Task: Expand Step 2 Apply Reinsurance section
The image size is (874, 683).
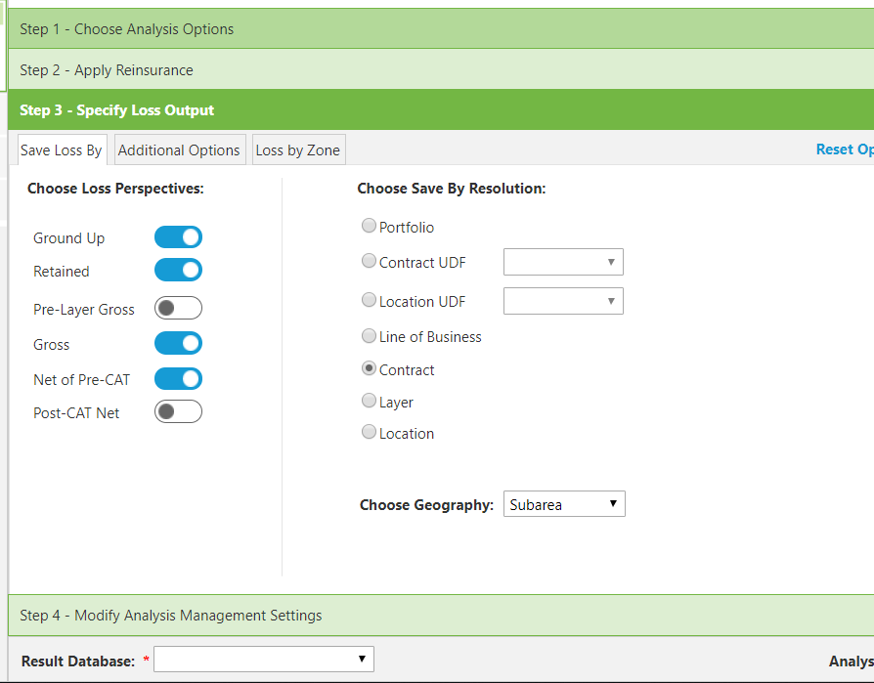Action: [x=441, y=69]
